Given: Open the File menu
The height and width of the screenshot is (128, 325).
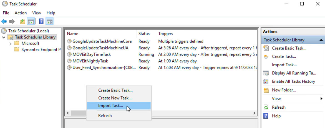Looking at the screenshot, I should tap(6, 13).
